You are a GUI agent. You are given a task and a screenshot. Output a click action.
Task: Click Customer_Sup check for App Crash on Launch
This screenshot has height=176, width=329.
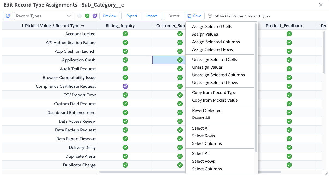click(180, 51)
